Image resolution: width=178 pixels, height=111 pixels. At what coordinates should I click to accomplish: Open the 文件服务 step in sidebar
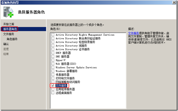pos(9,34)
